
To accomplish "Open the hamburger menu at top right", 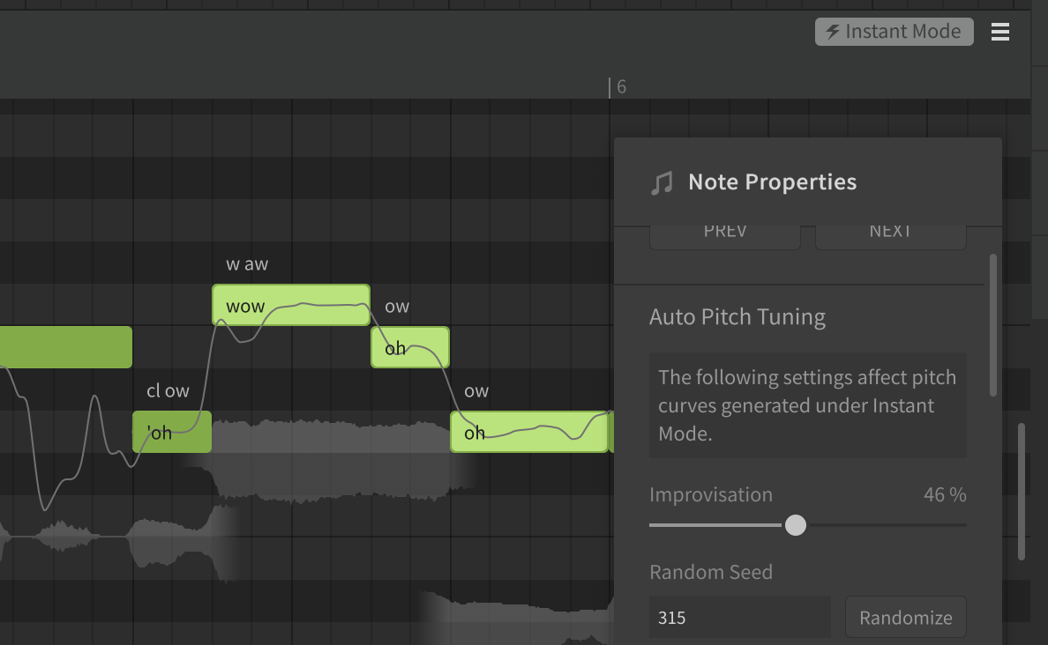I will coord(999,32).
